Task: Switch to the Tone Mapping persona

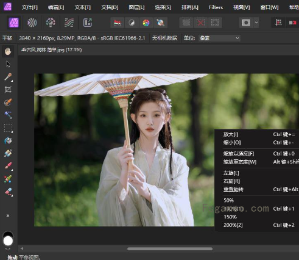Action: coord(69,23)
